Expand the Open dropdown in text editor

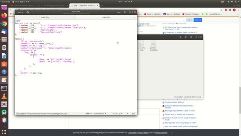[20, 12]
